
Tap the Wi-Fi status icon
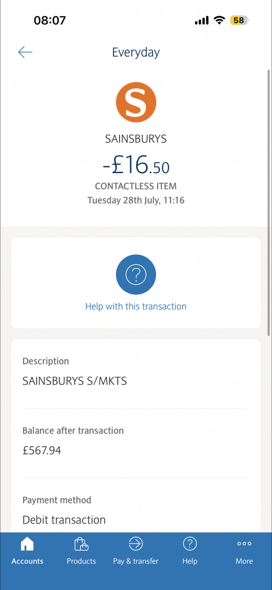pyautogui.click(x=219, y=21)
